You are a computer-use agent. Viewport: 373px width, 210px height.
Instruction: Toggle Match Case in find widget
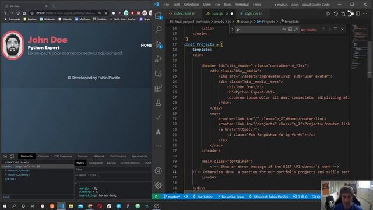tap(284, 30)
